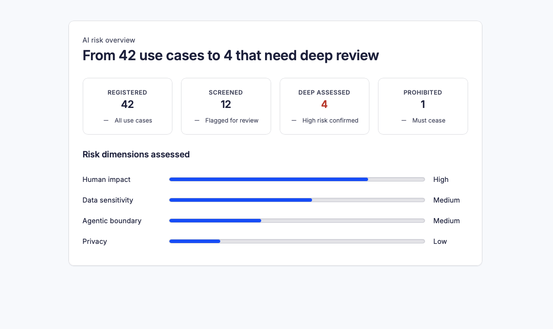Click the Low rating for Privacy

tap(440, 241)
